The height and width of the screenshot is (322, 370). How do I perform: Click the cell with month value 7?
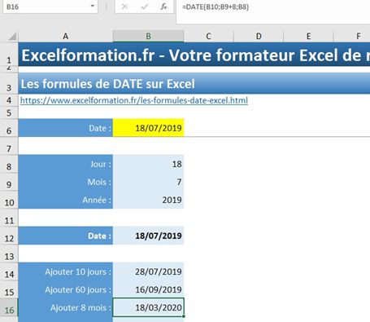[148, 182]
